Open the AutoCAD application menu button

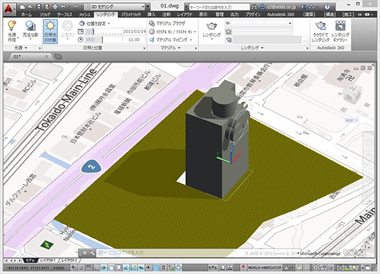pyautogui.click(x=10, y=10)
